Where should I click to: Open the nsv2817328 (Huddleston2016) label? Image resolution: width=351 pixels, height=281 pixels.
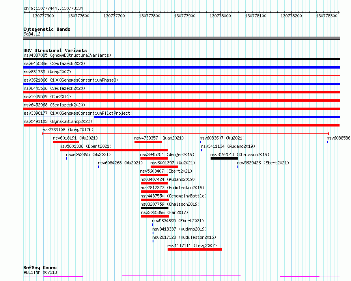click(184, 237)
